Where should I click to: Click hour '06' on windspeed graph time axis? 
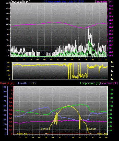point(44,59)
